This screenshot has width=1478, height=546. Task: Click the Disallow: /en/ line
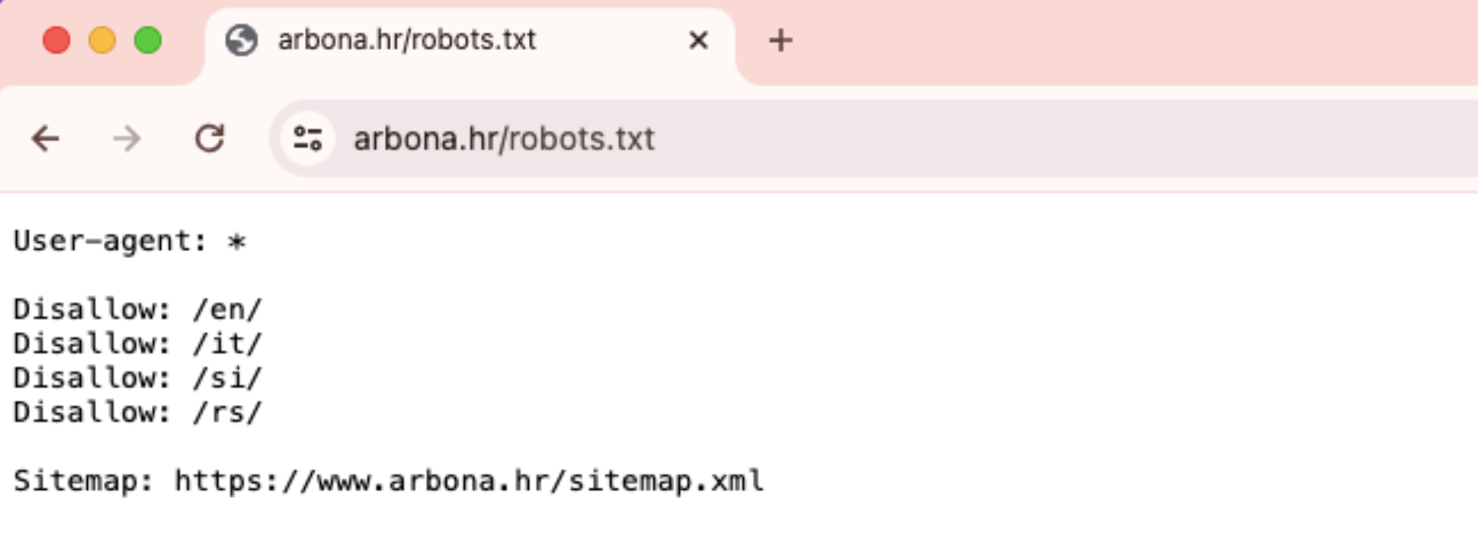(138, 310)
